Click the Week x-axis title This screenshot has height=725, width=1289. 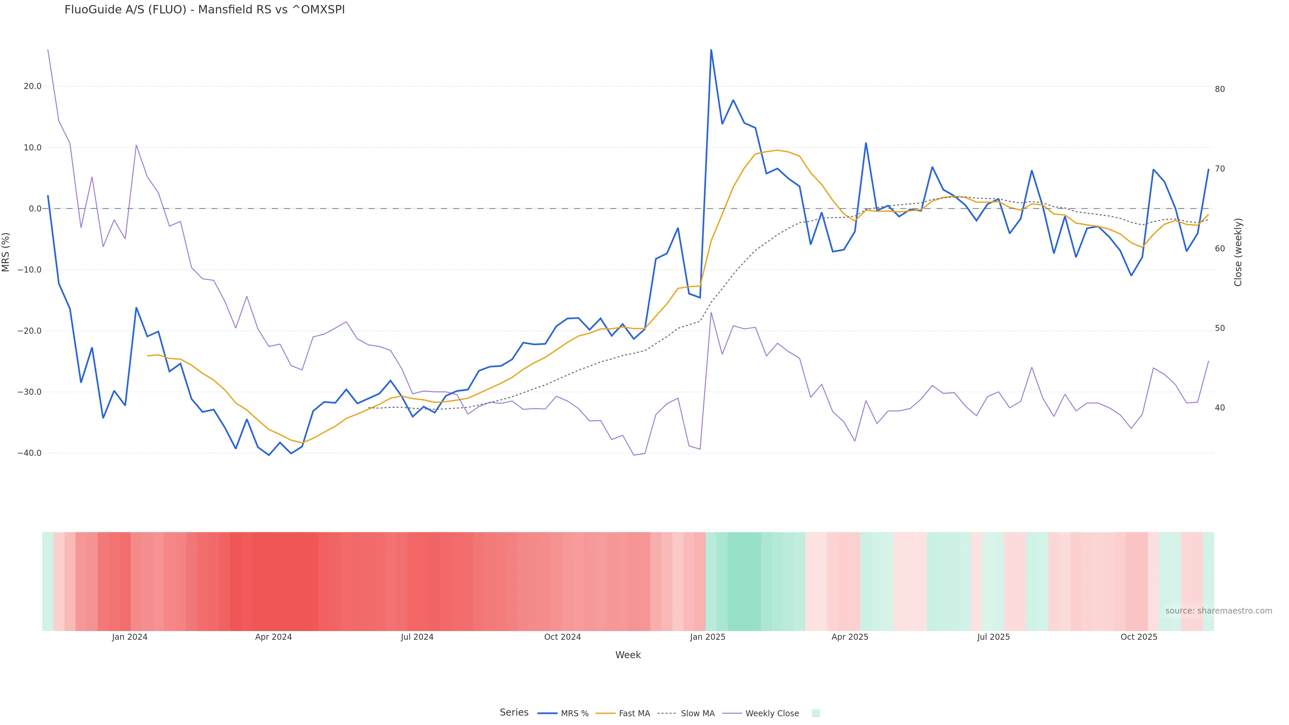click(628, 655)
